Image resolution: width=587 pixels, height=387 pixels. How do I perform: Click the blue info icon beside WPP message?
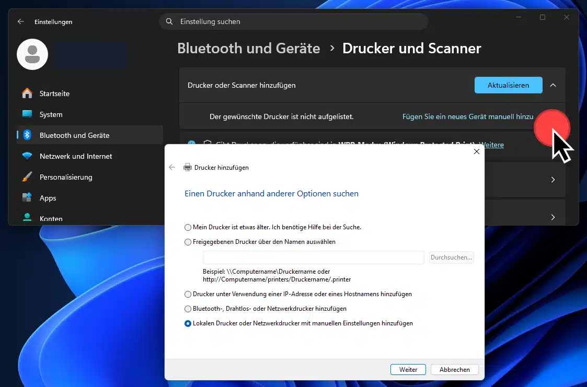[x=191, y=144]
